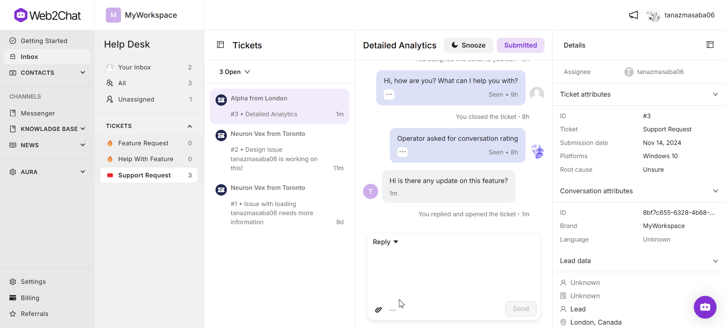Click the 'Hi is there any update' message

pyautogui.click(x=448, y=186)
